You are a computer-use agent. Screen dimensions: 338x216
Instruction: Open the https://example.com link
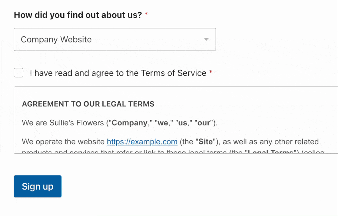point(142,142)
